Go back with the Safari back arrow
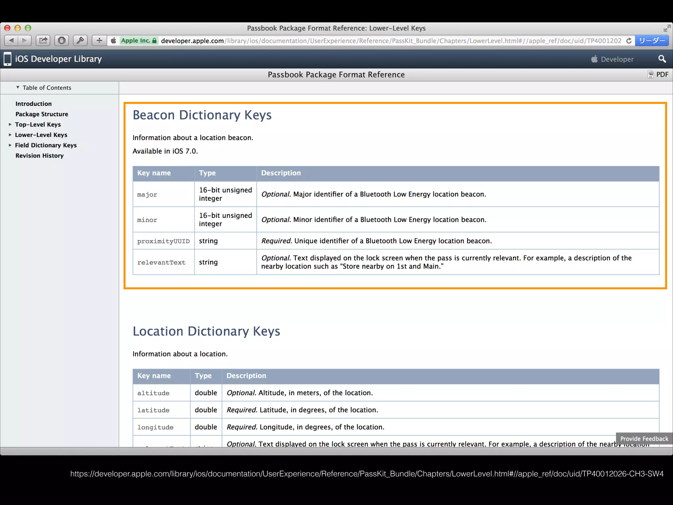 (x=12, y=40)
